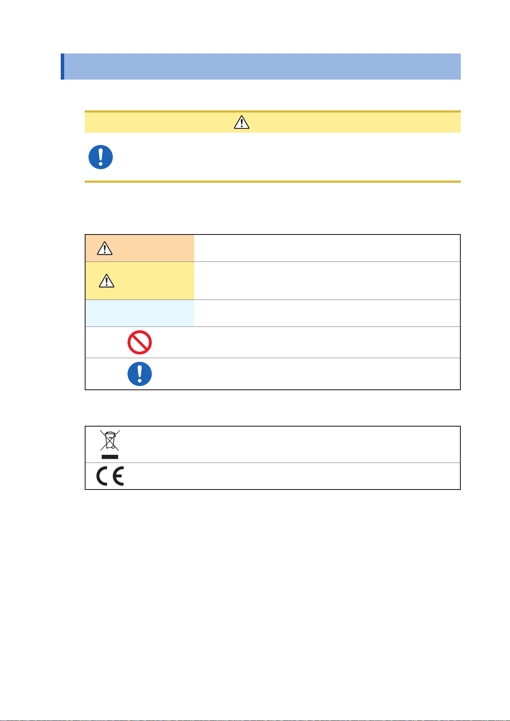Click the blank description cell beside the yellow triangle cell
Viewport: 510px width, 721px height.
tap(327, 281)
